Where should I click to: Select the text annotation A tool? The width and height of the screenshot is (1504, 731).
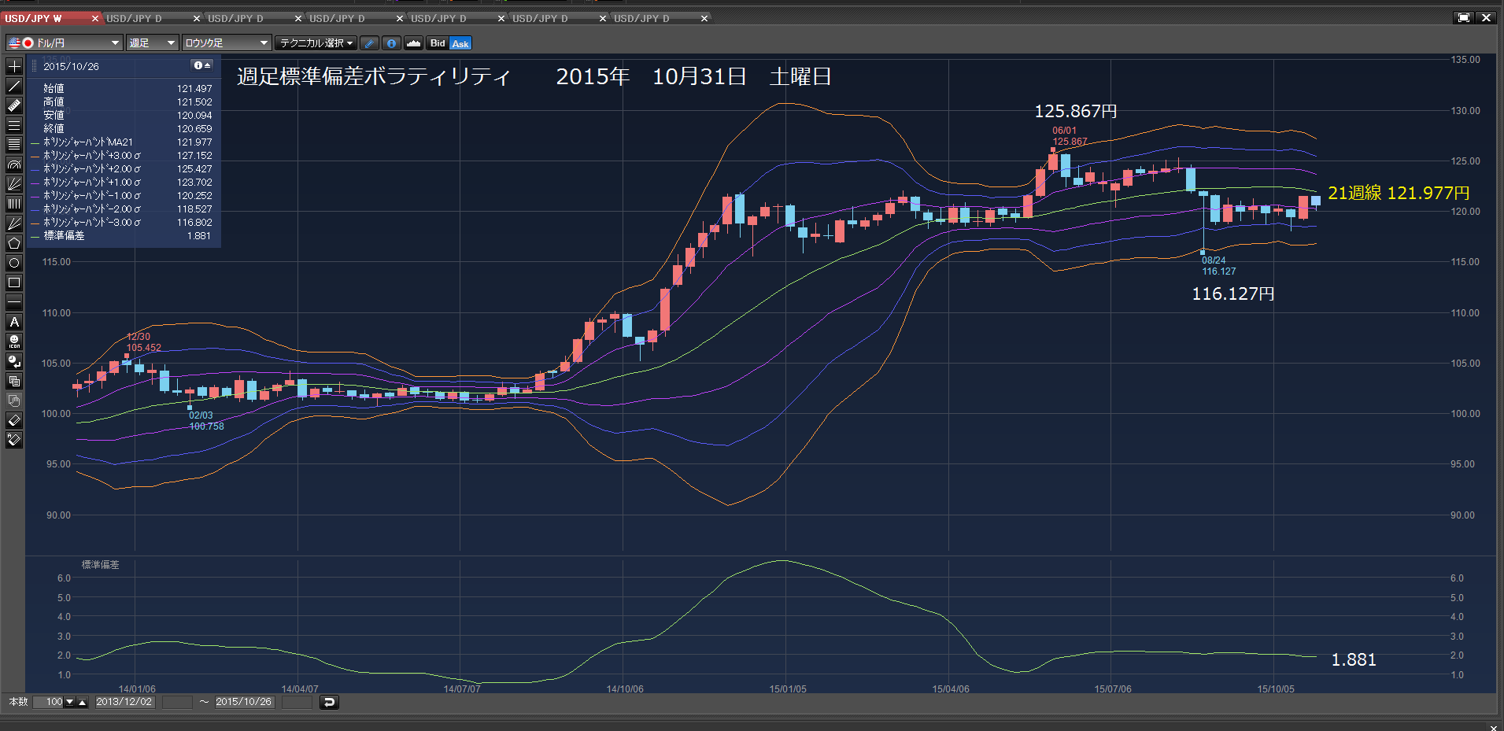pyautogui.click(x=14, y=322)
